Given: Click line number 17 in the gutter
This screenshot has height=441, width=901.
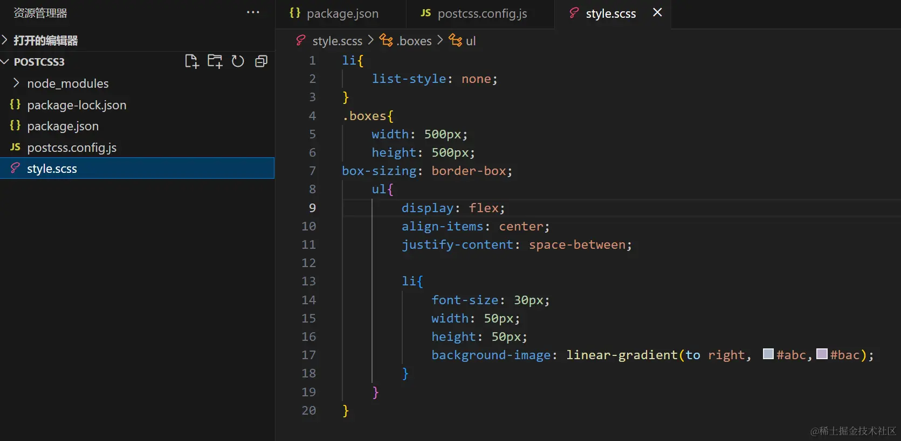Looking at the screenshot, I should [x=308, y=355].
